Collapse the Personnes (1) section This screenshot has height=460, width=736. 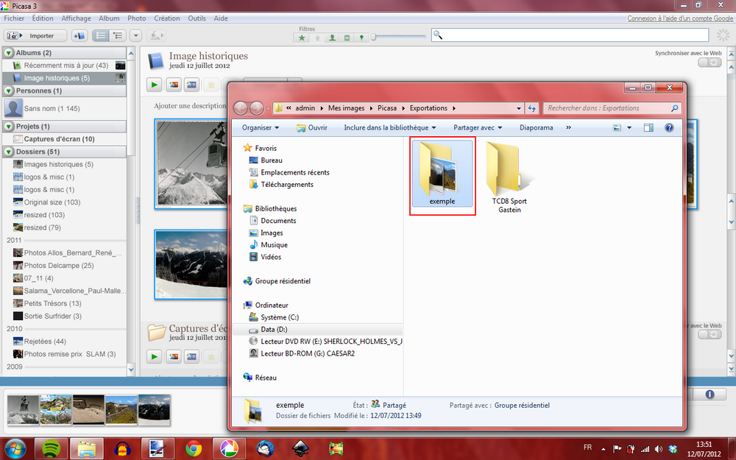(x=9, y=91)
